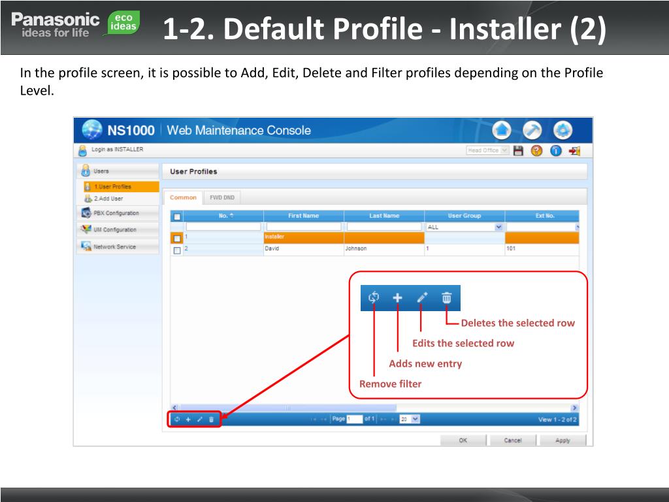Click the Page number input field
This screenshot has height=502, width=669.
[x=355, y=419]
